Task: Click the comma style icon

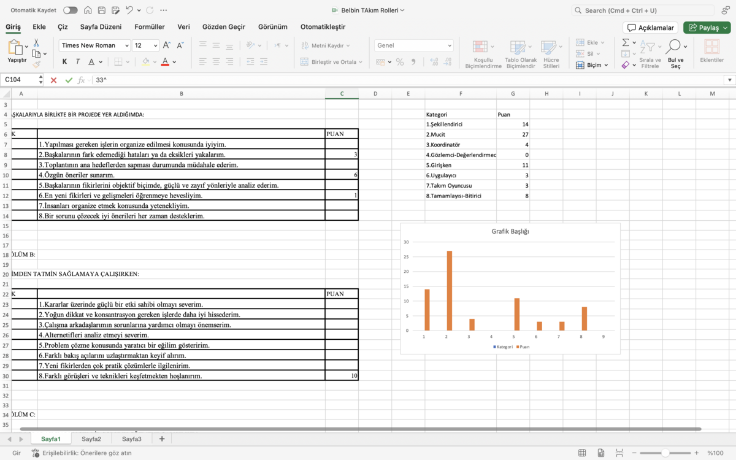Action: (413, 62)
